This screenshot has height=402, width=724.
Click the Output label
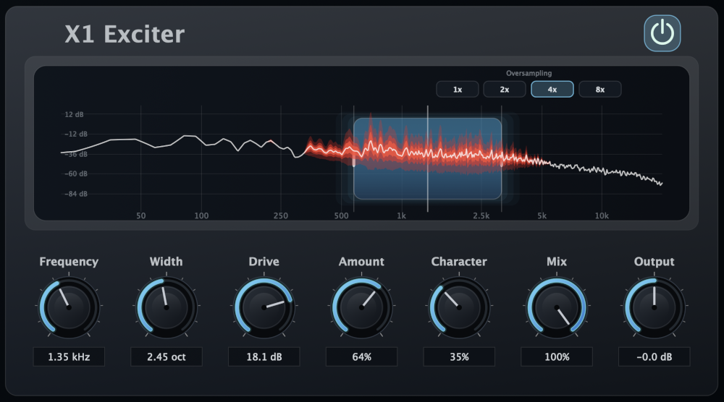654,262
